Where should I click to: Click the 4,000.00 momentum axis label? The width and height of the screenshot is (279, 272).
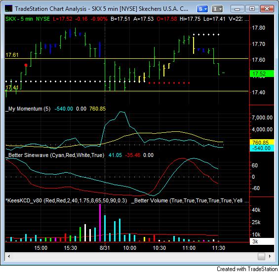click(262, 129)
